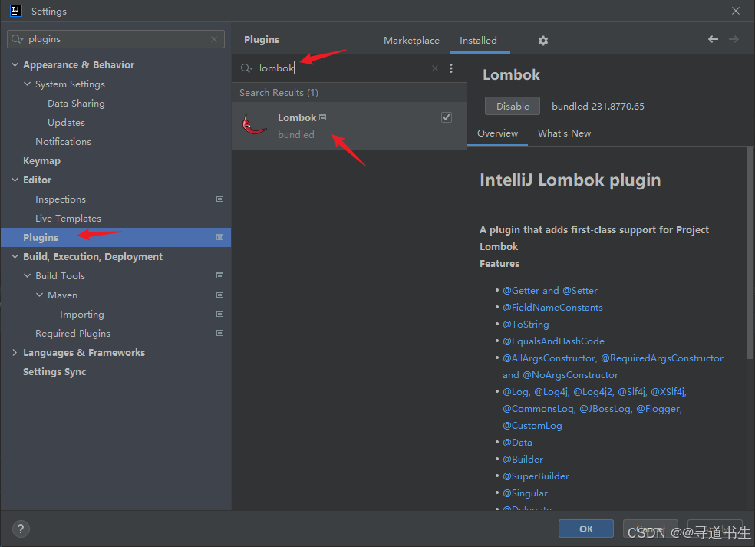Click the IntelliJ logo in title bar
Screen dimensions: 755x547
pyautogui.click(x=16, y=11)
